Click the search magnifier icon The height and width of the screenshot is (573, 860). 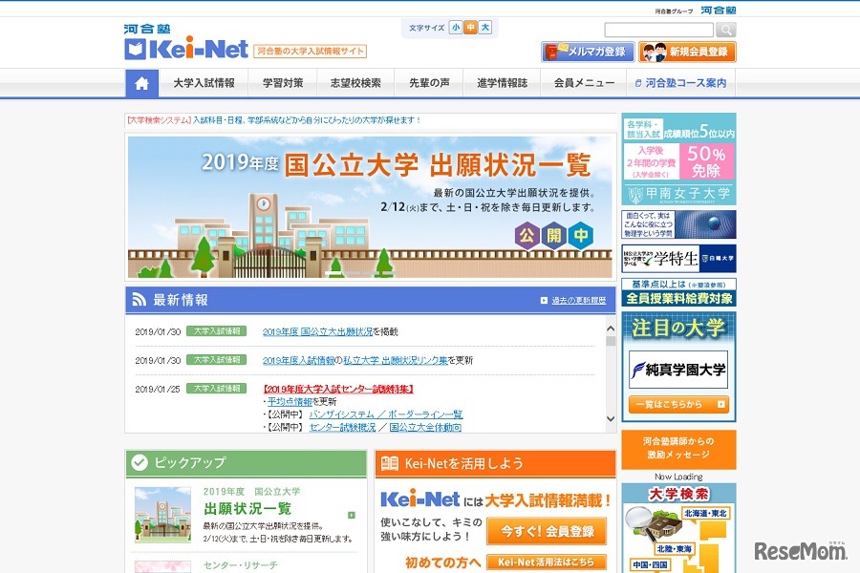[727, 29]
